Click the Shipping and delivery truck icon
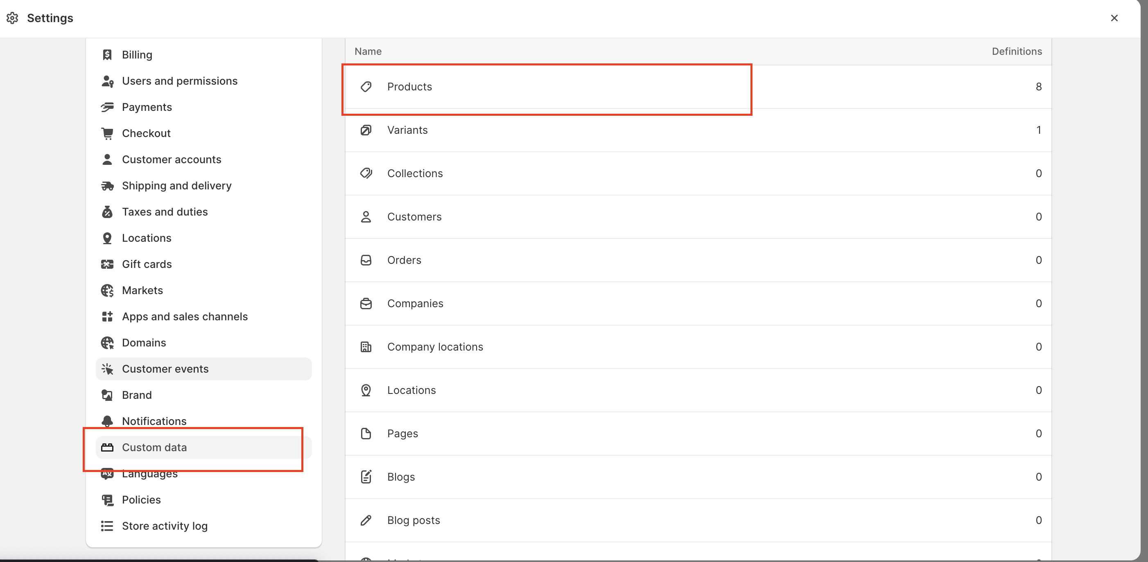 click(x=107, y=186)
